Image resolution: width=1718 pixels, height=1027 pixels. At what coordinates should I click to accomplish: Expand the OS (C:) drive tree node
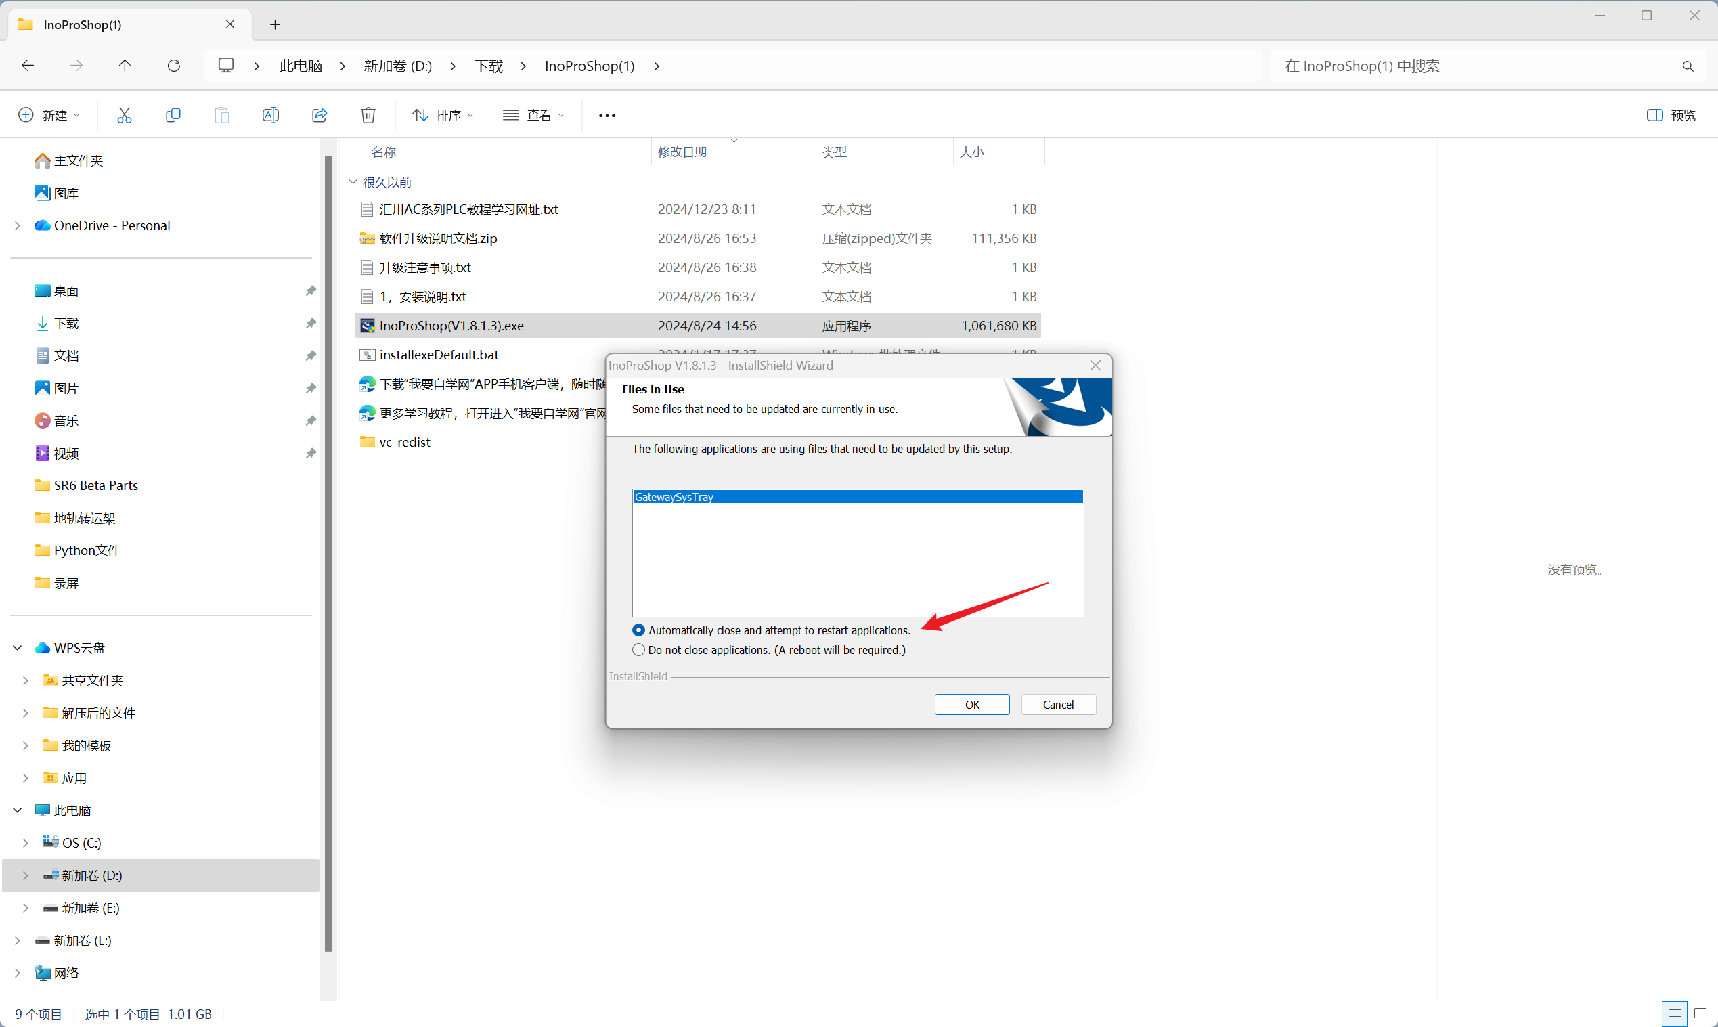pyautogui.click(x=26, y=842)
